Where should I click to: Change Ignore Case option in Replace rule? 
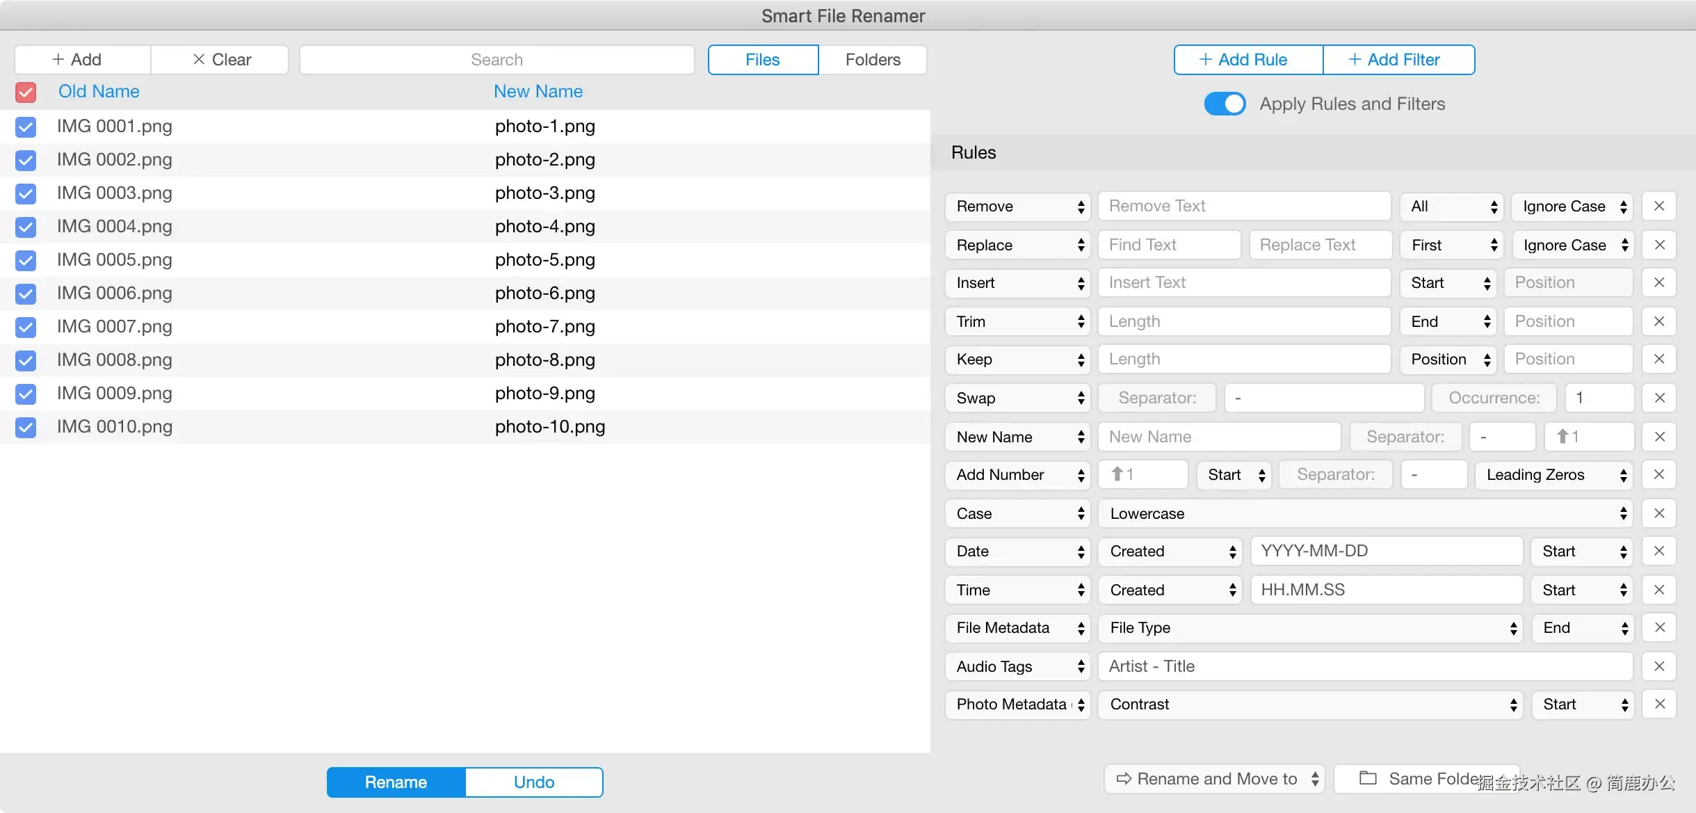tap(1572, 245)
